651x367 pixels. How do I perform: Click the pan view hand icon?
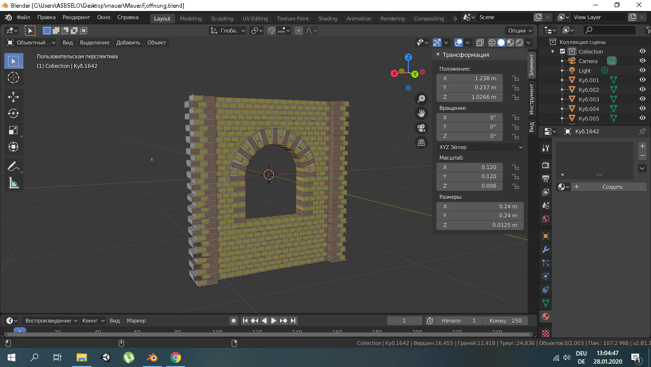(421, 113)
